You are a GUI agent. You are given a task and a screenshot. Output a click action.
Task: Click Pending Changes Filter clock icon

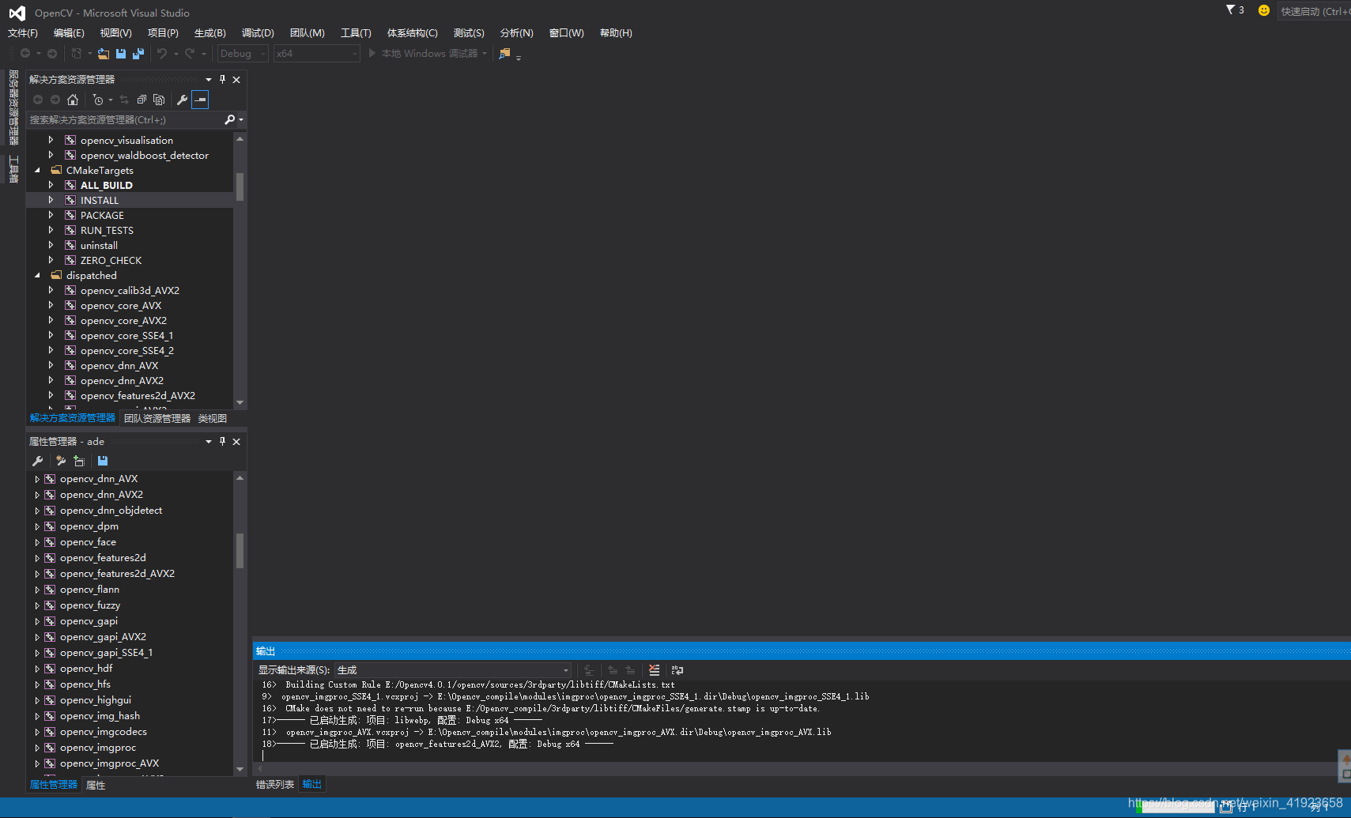click(x=98, y=100)
